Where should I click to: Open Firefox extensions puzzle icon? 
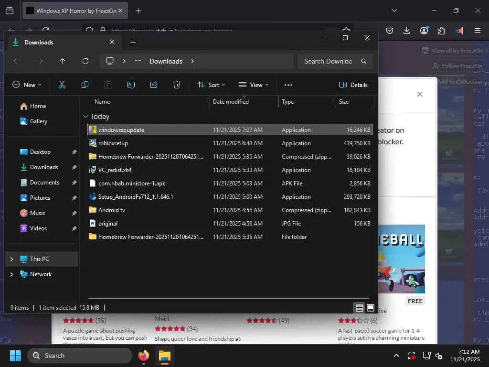pos(441,31)
